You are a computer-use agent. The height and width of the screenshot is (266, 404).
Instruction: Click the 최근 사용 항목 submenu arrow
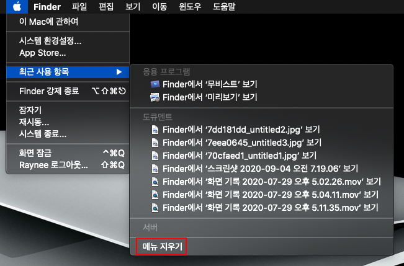119,72
